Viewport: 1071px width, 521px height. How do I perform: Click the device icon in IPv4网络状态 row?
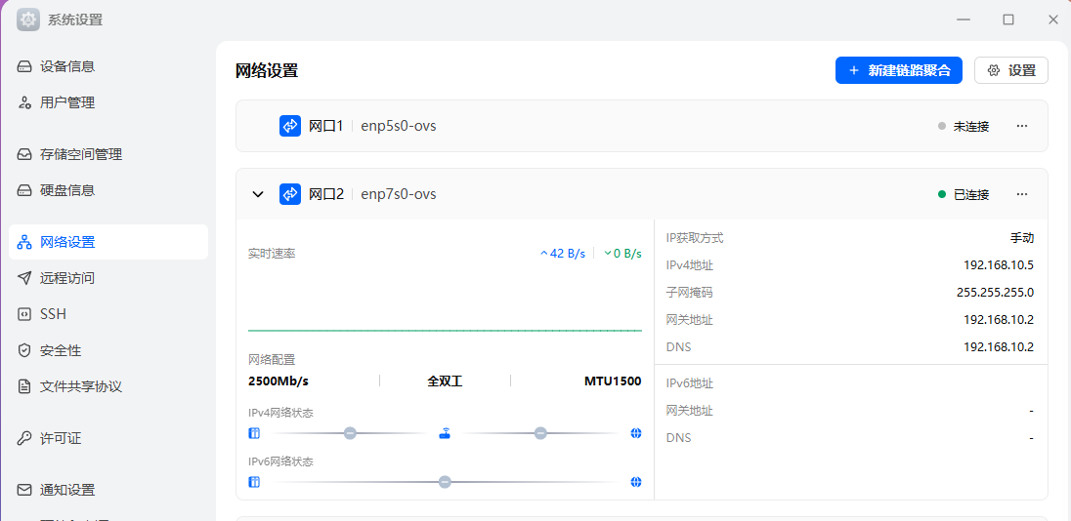254,433
